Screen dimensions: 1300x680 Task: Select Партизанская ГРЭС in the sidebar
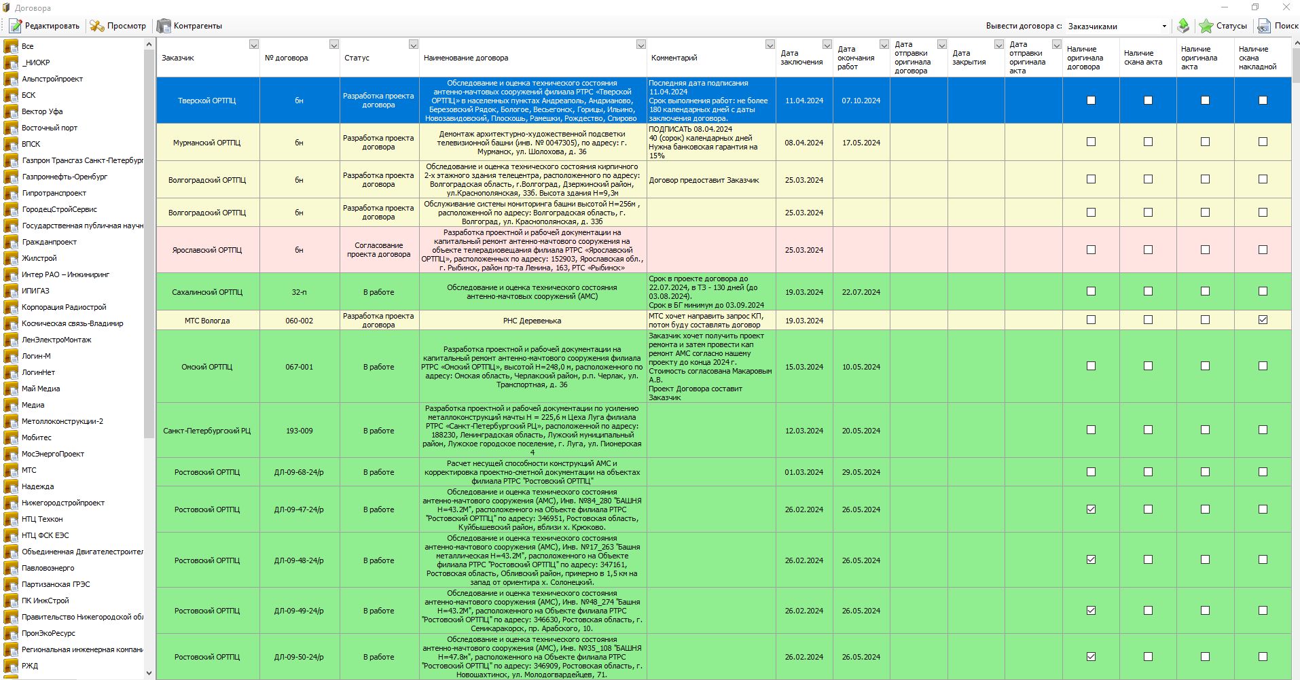click(x=56, y=584)
